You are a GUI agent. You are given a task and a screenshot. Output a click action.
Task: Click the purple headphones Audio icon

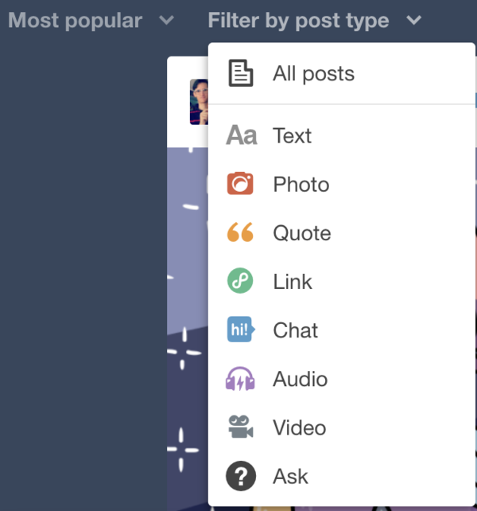point(240,379)
